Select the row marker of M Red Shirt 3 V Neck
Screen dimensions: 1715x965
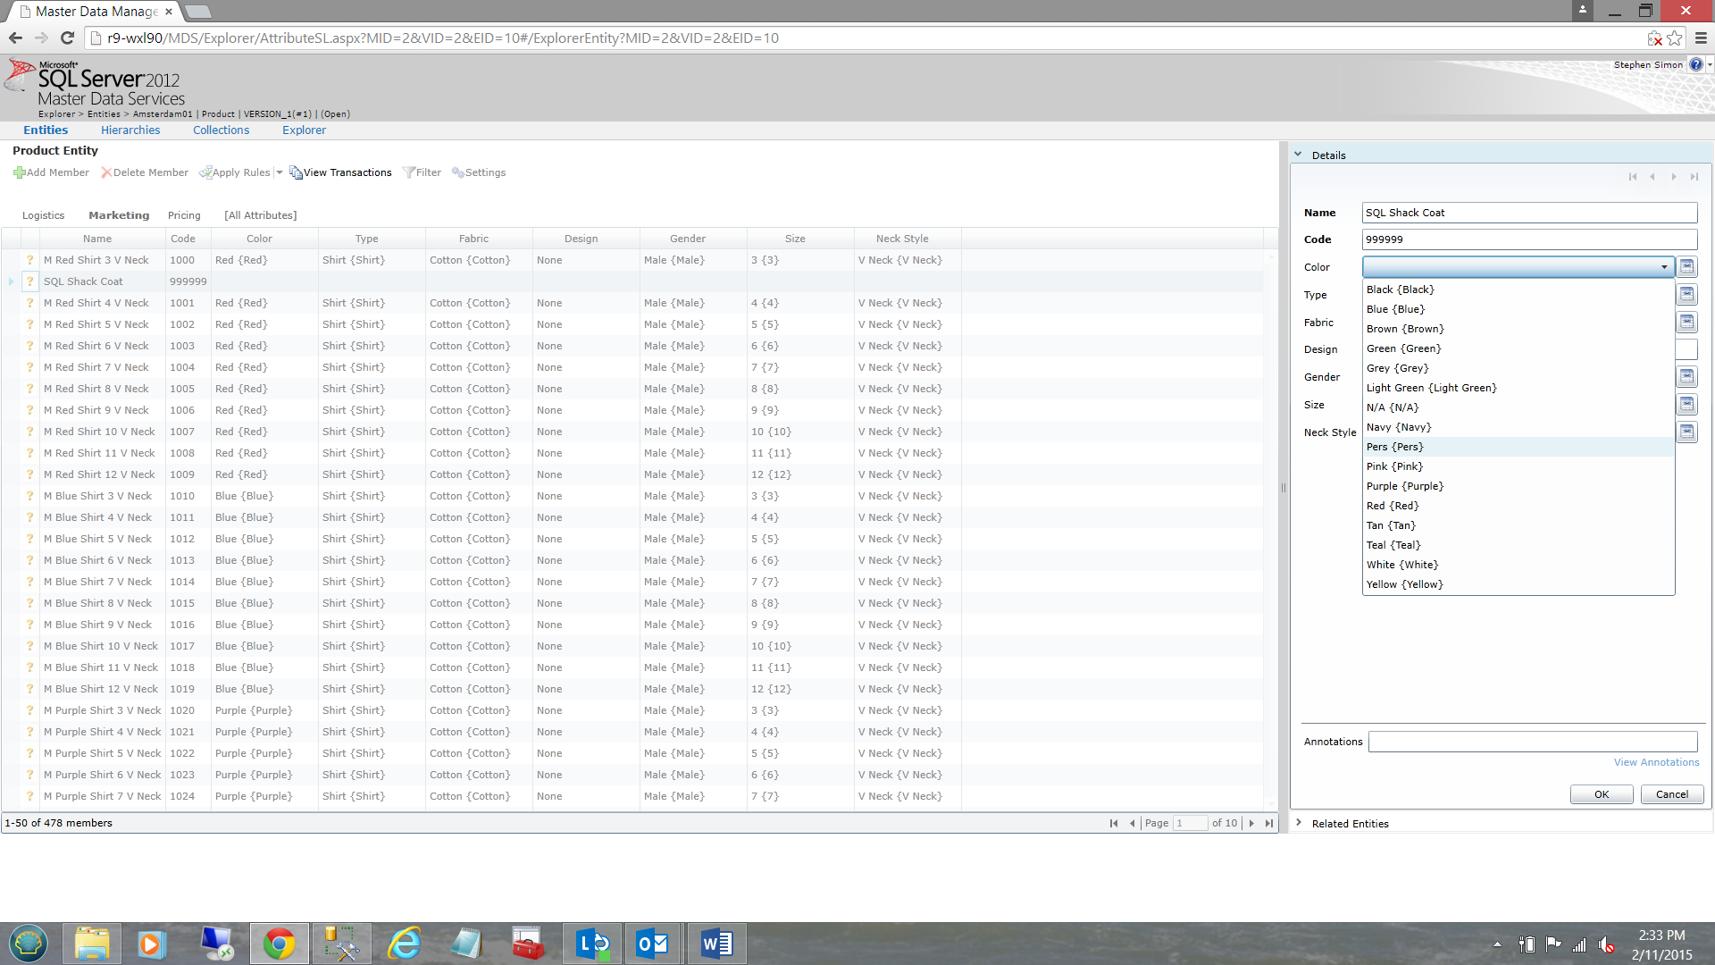point(12,260)
